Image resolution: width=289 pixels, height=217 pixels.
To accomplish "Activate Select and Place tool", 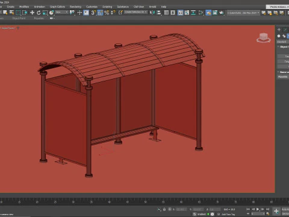I will click(52, 13).
